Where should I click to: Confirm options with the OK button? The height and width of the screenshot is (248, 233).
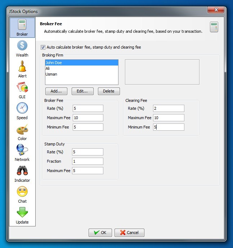(100, 233)
